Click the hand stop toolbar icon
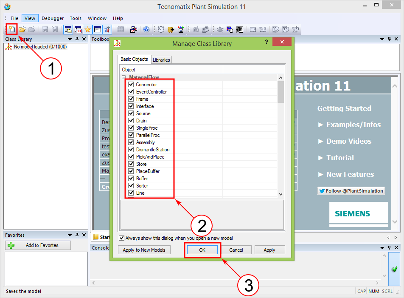The width and height of the screenshot is (404, 298). (x=240, y=29)
